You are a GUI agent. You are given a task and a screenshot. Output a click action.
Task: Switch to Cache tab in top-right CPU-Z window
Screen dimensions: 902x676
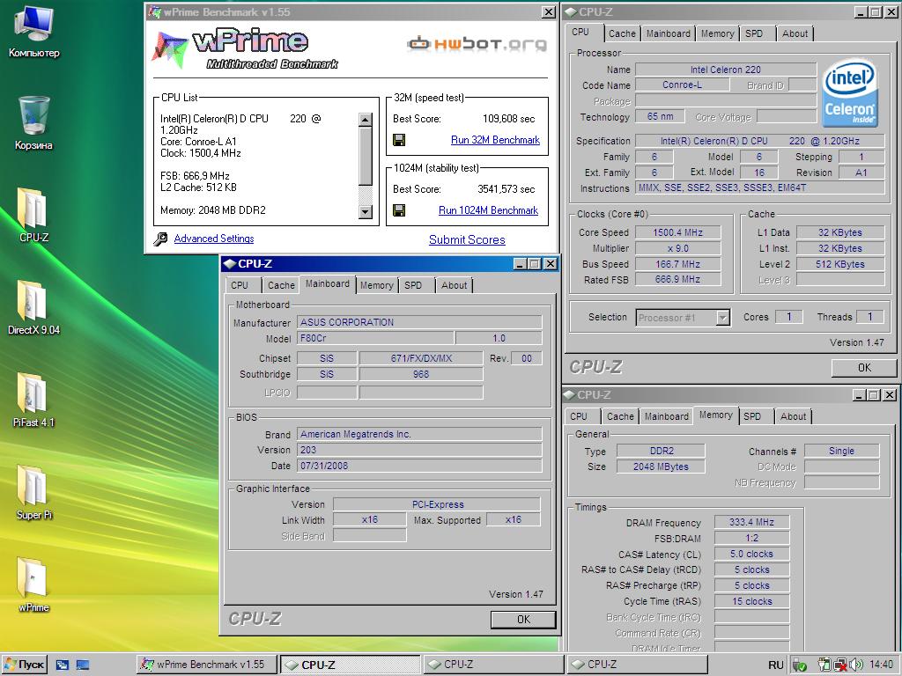click(x=622, y=33)
